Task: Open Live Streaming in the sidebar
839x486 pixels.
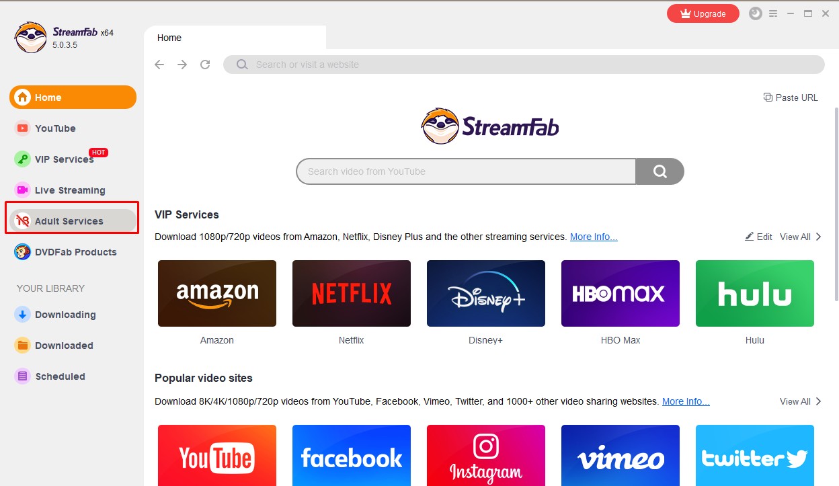Action: (x=69, y=190)
